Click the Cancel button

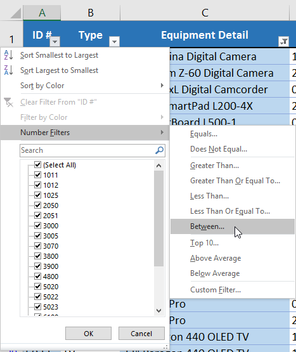pos(141,334)
